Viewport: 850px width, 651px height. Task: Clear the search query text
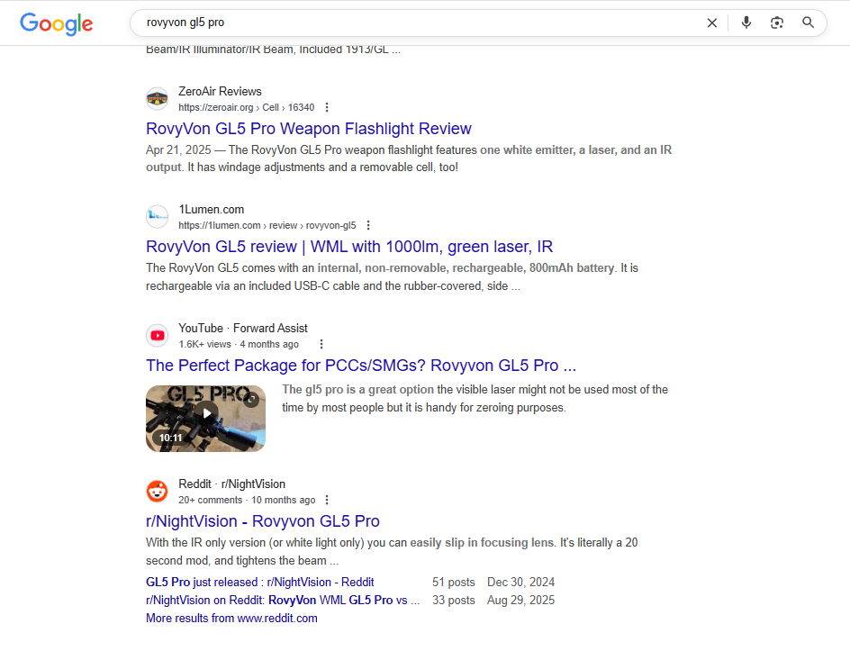coord(711,23)
